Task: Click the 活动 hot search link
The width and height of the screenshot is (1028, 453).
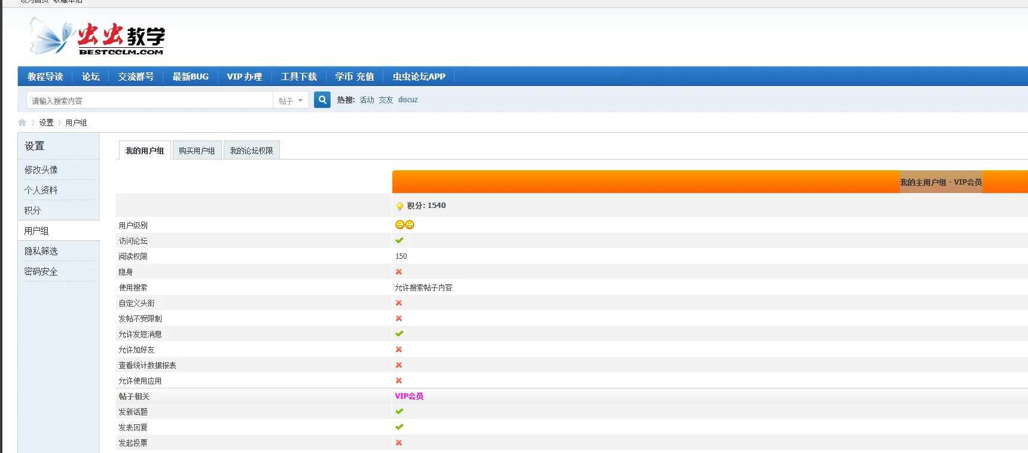Action: (367, 100)
